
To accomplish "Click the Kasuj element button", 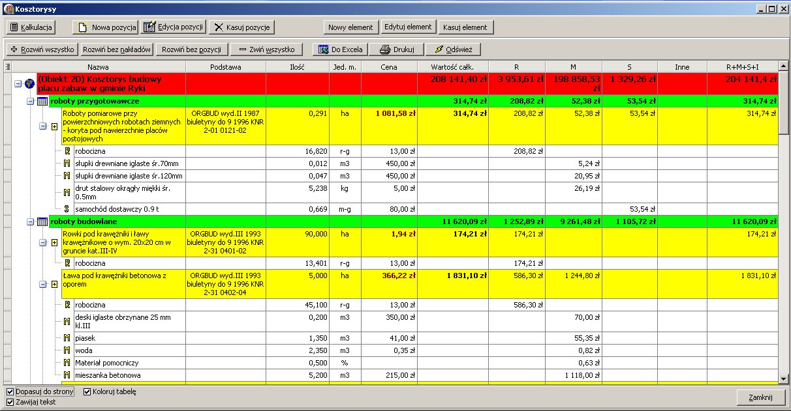I will (x=465, y=27).
